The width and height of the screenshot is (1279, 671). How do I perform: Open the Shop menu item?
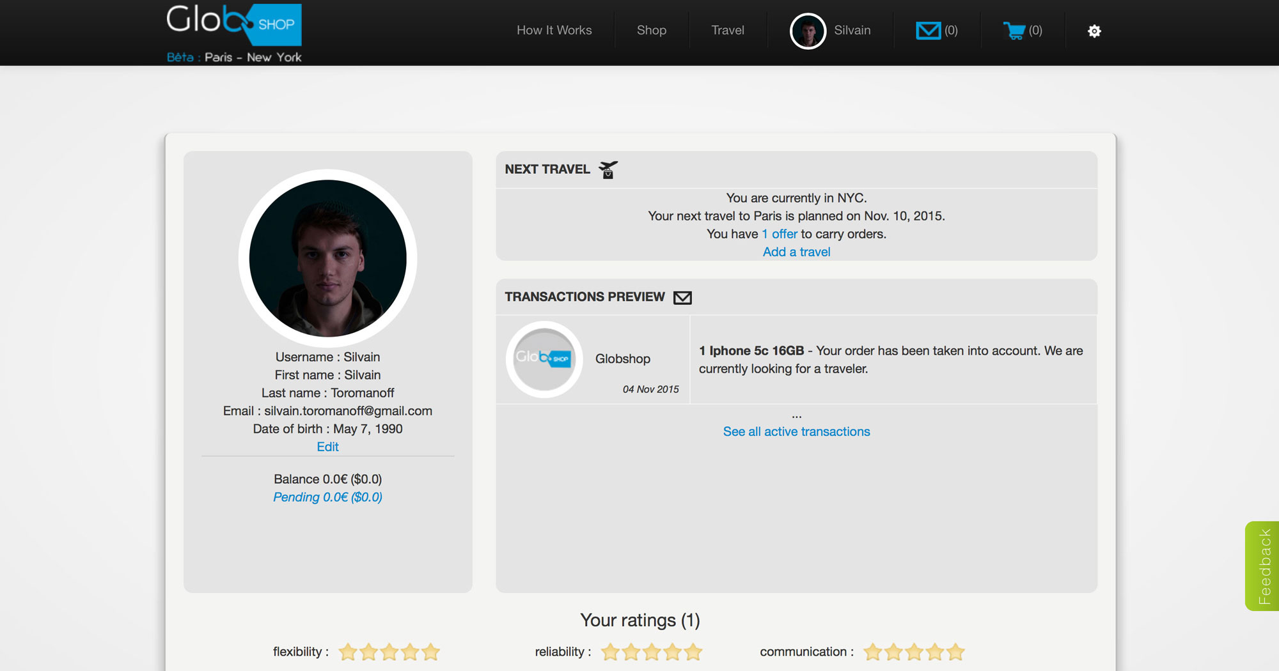(x=651, y=30)
